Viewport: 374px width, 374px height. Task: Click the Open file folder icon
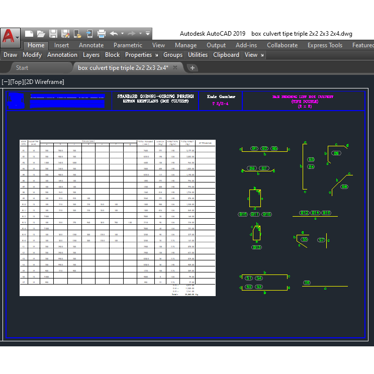click(x=41, y=34)
